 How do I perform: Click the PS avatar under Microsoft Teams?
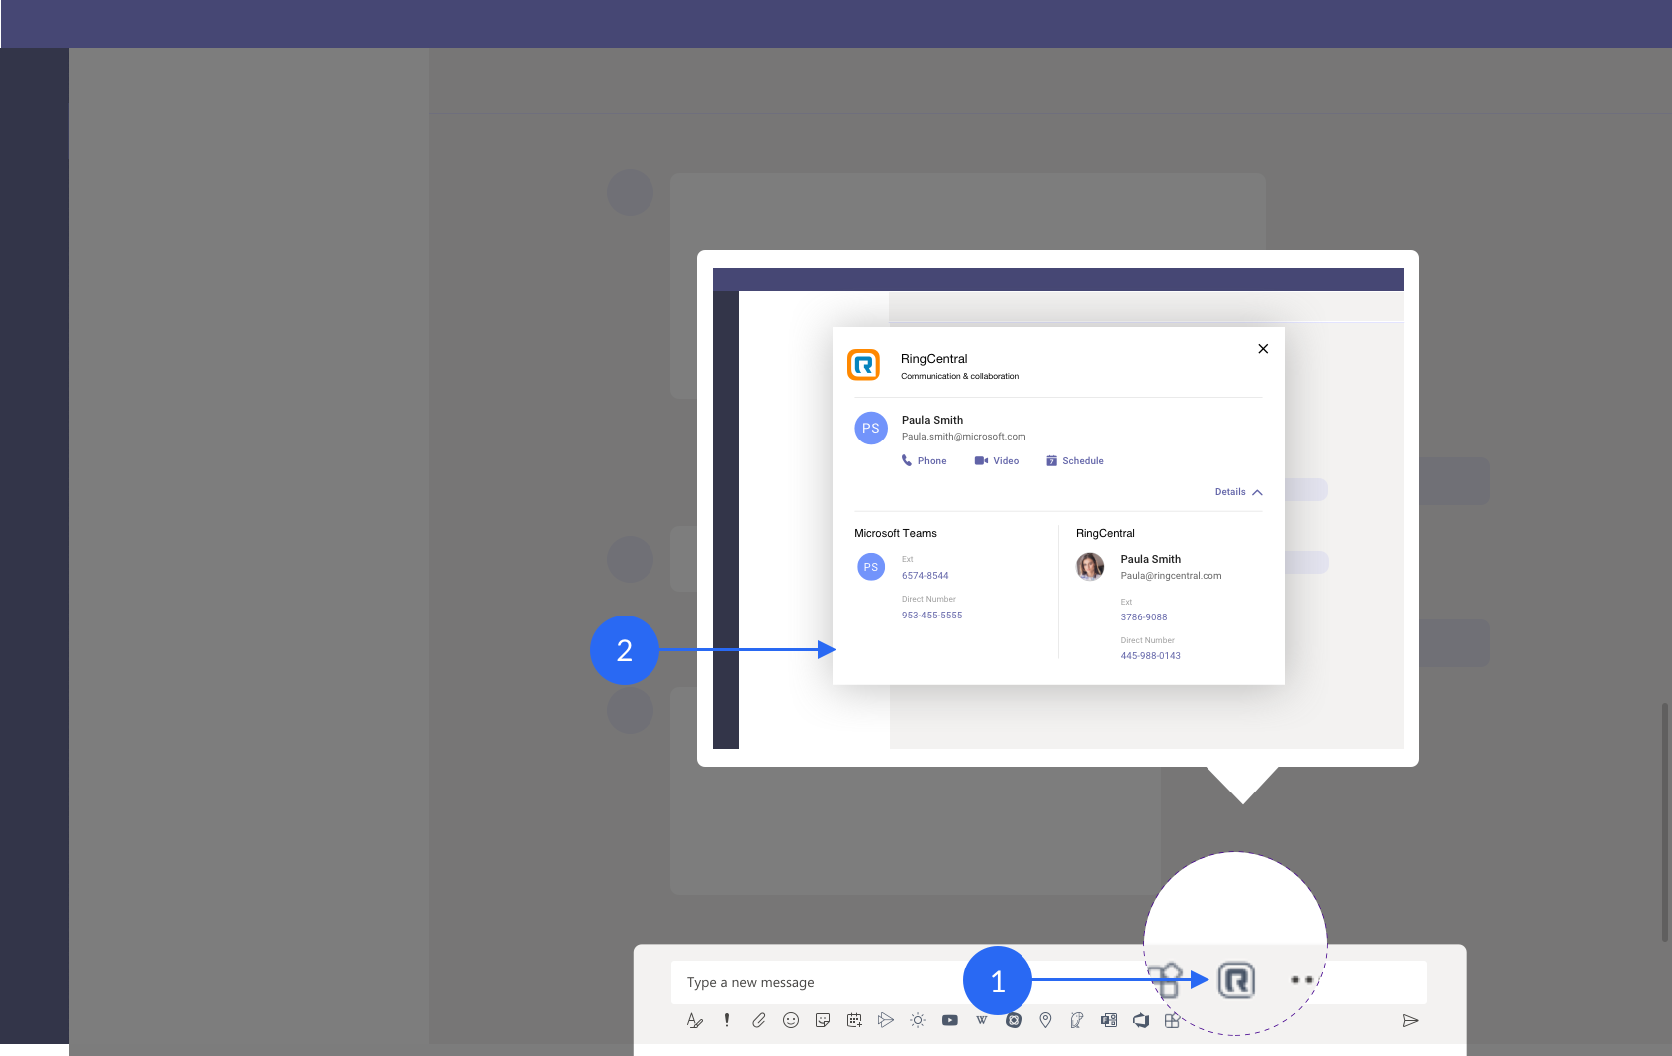(871, 567)
